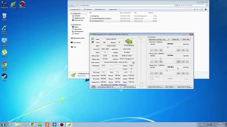Click Unlock Max button
The height and width of the screenshot is (127, 227).
(x=186, y=39)
